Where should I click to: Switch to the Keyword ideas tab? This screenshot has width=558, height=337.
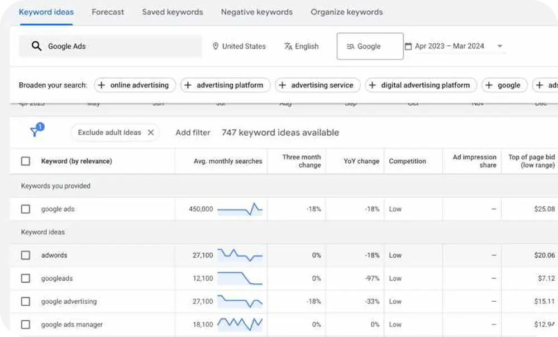point(46,12)
